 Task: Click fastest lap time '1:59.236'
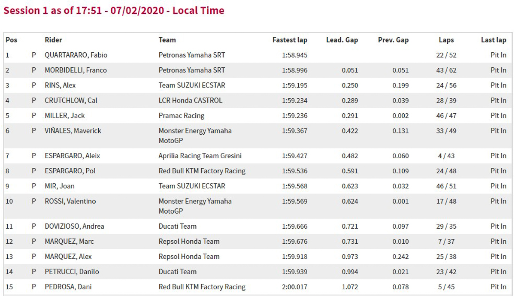click(295, 115)
